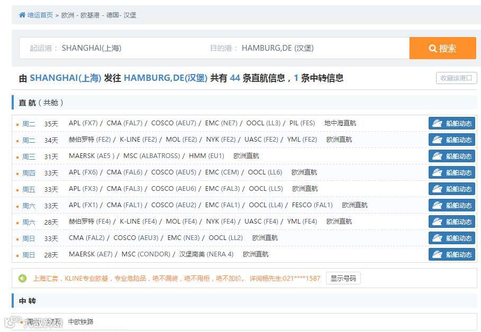Click MSC (CONDOR) carrier text

click(x=146, y=254)
